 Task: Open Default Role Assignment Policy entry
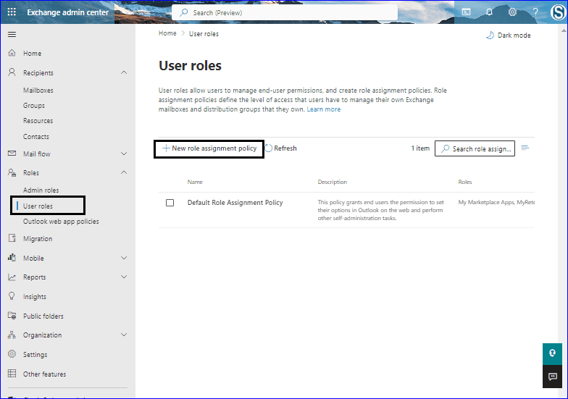[x=235, y=203]
